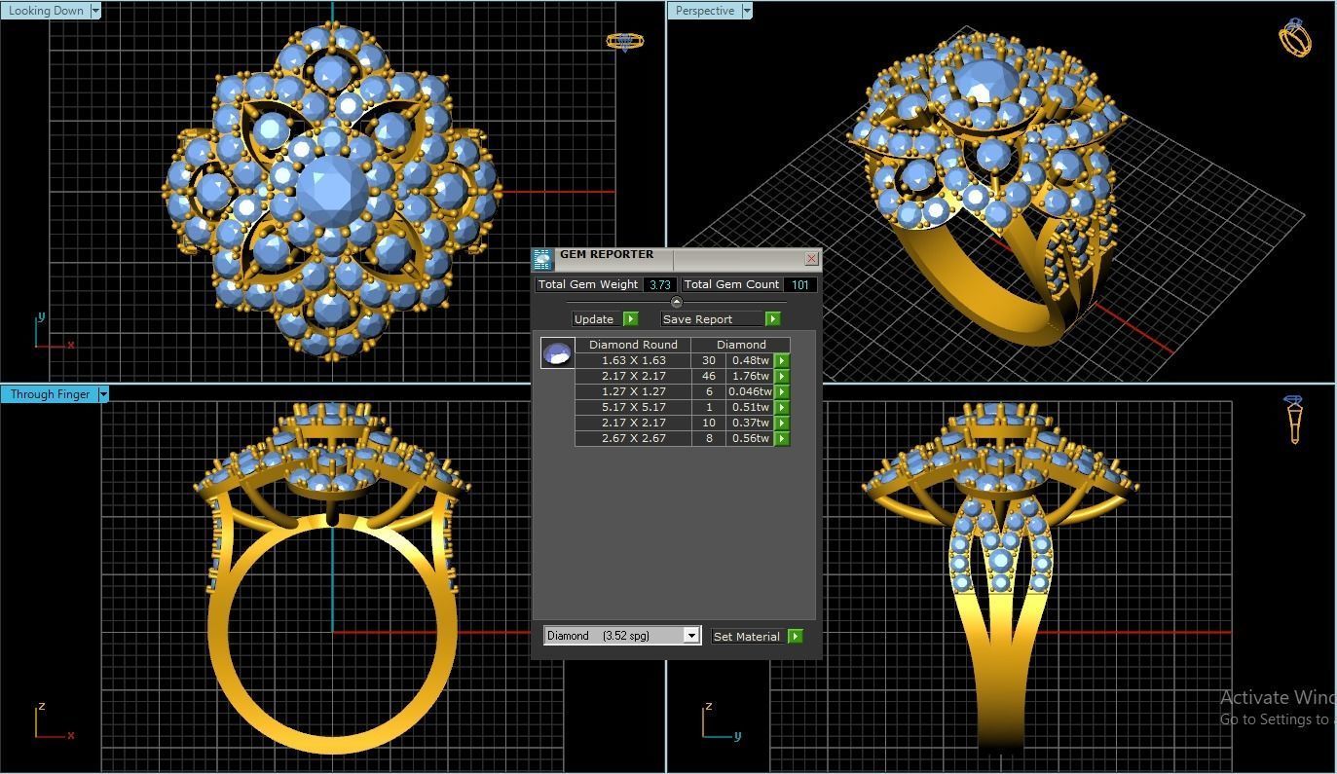Screen dimensions: 1337x774
Task: Click the top-view ring icon in Looking Down viewport
Action: point(624,42)
